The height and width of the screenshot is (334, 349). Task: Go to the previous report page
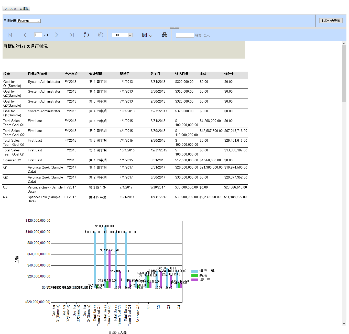[x=25, y=35]
